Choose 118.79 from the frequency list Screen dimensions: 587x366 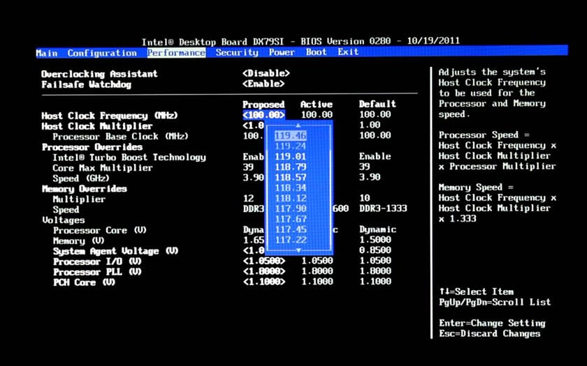[x=290, y=167]
